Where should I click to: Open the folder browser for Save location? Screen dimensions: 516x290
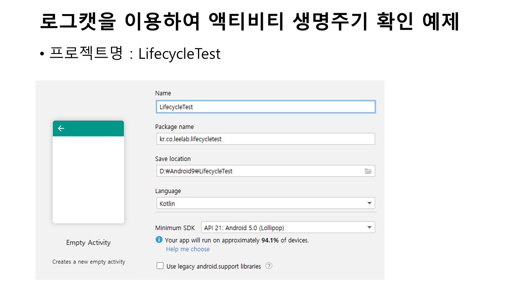(x=368, y=171)
